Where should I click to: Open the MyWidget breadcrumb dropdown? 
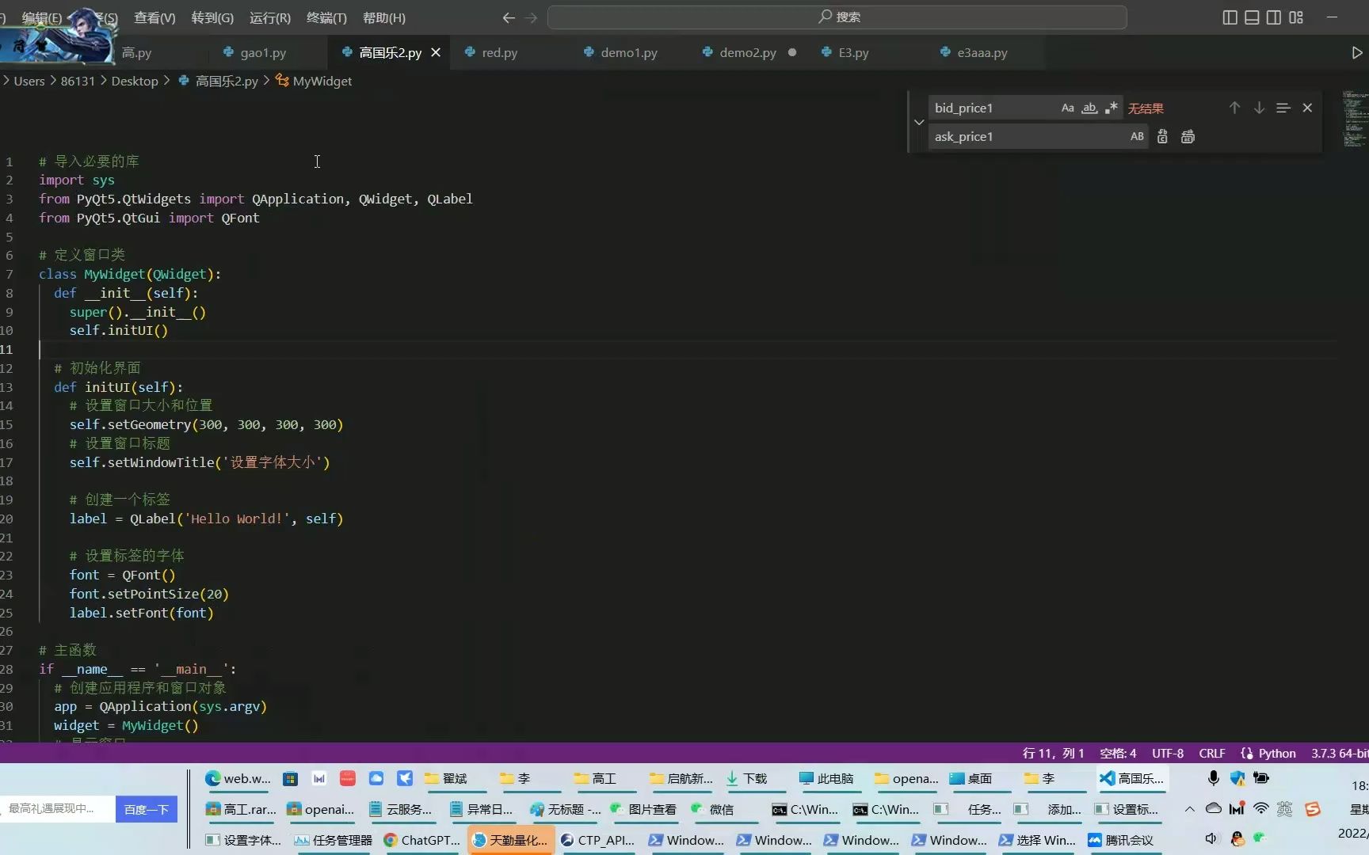(321, 81)
